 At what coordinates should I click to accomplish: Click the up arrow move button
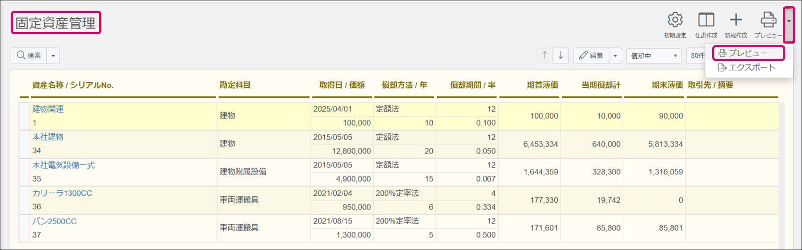[544, 56]
